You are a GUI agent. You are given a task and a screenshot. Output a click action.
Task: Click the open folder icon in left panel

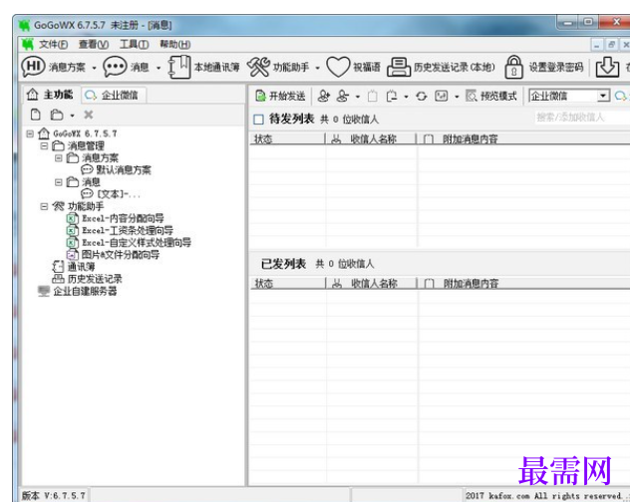tap(57, 115)
